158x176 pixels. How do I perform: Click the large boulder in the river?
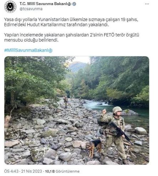(130, 113)
